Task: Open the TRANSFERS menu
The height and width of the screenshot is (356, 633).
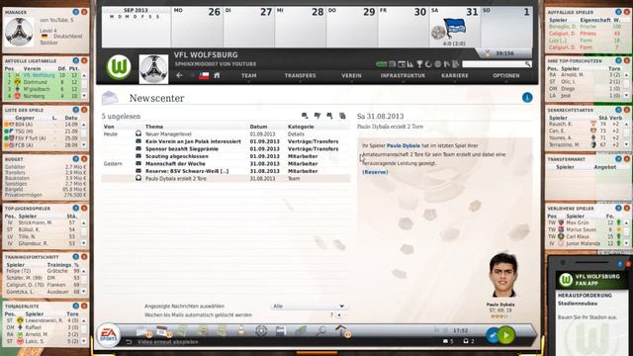Action: click(300, 75)
